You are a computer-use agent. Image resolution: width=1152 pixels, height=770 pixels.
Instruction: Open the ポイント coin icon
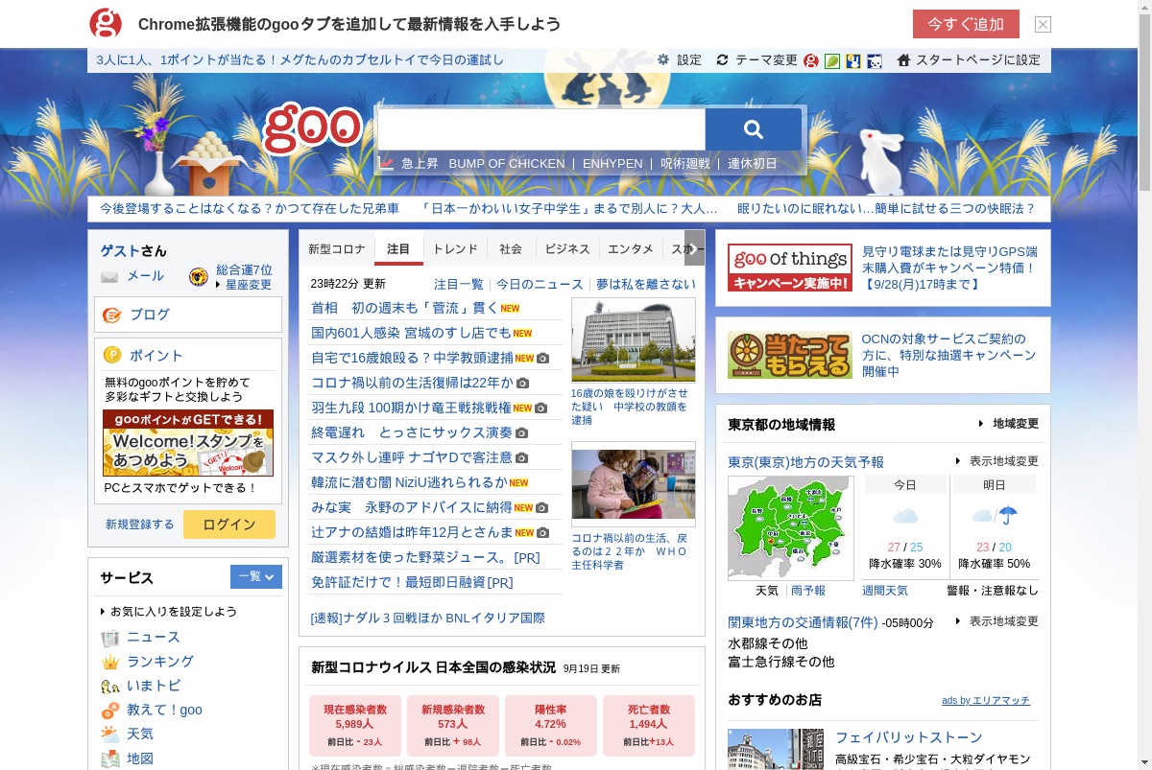(x=112, y=356)
